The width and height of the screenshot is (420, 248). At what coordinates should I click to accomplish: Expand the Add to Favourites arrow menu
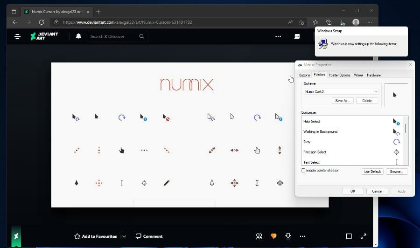pyautogui.click(x=124, y=236)
